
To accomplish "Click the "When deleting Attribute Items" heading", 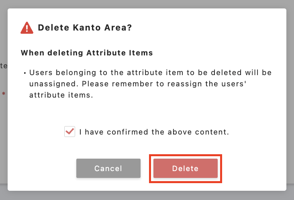I will coord(87,53).
